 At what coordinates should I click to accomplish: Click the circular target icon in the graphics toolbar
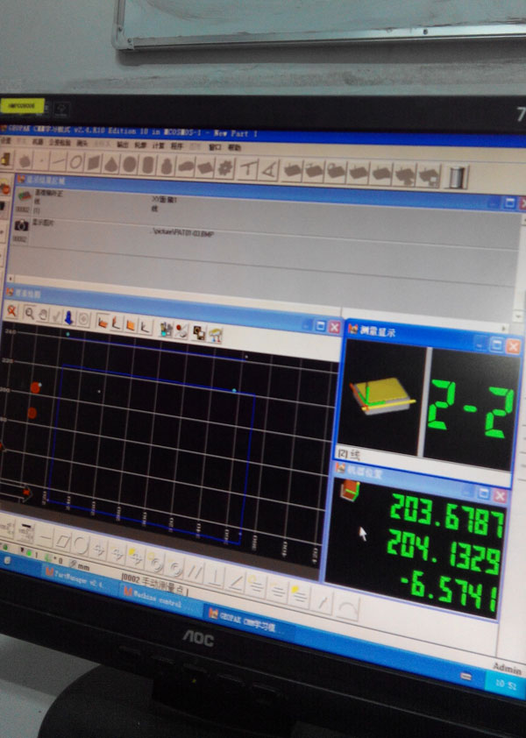pos(83,320)
